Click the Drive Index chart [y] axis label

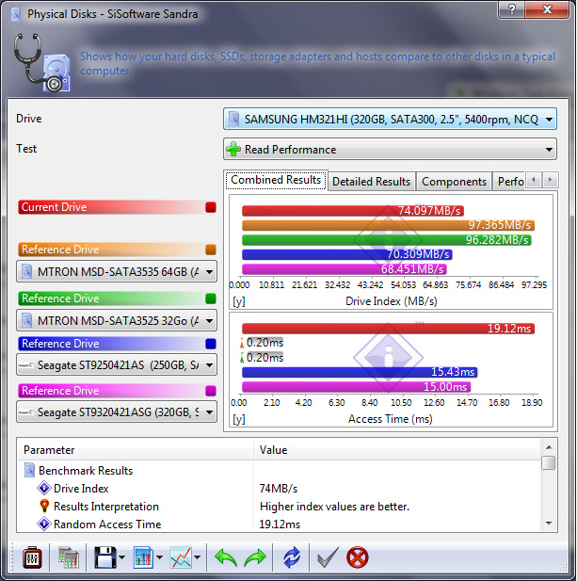pyautogui.click(x=239, y=301)
